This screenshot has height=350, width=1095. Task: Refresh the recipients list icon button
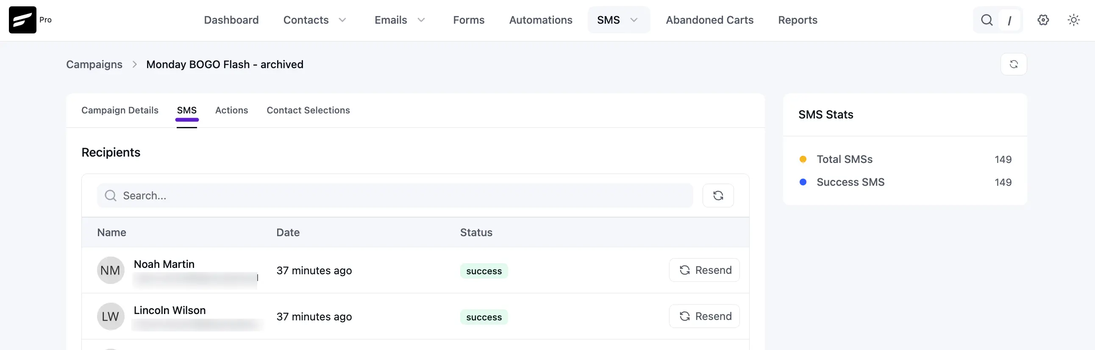coord(718,196)
